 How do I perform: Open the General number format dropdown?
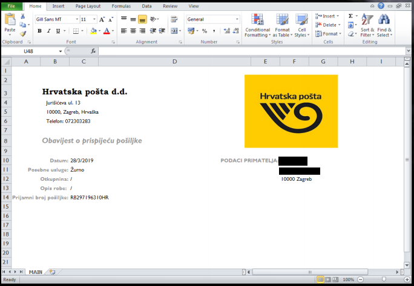[237, 19]
